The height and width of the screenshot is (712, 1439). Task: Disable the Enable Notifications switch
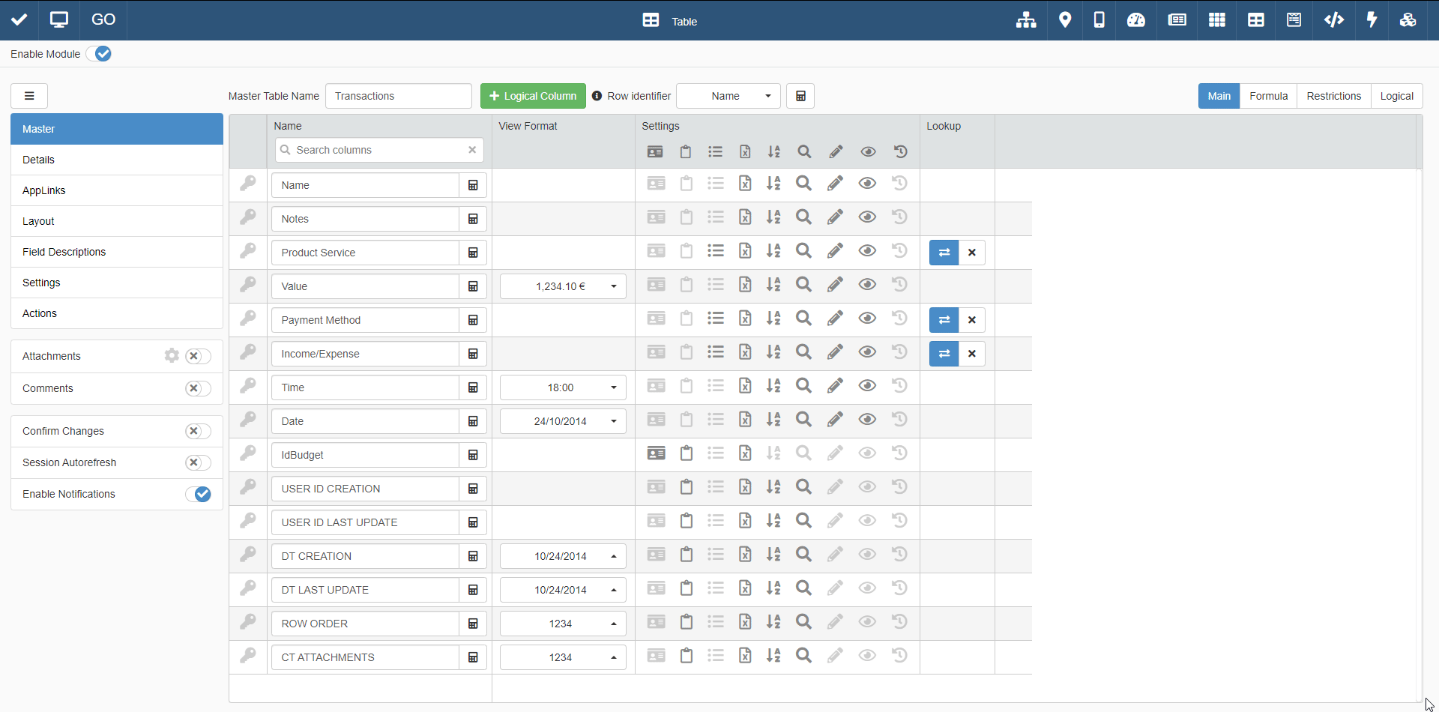pyautogui.click(x=199, y=494)
